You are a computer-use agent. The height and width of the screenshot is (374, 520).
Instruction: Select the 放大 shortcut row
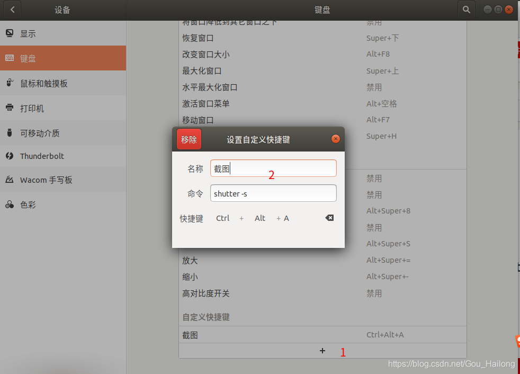click(x=322, y=260)
